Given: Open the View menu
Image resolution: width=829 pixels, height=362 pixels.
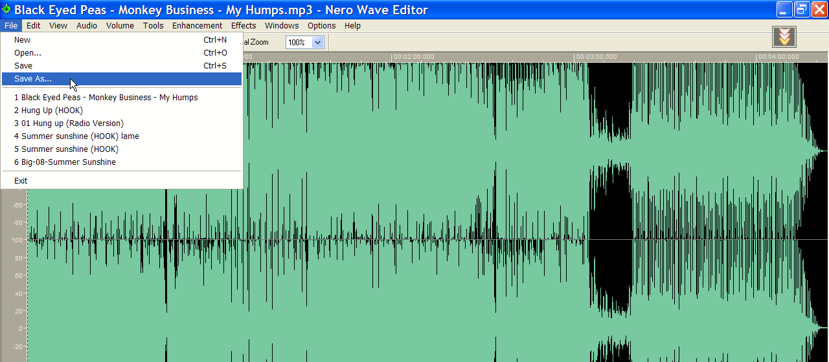Looking at the screenshot, I should pyautogui.click(x=58, y=26).
